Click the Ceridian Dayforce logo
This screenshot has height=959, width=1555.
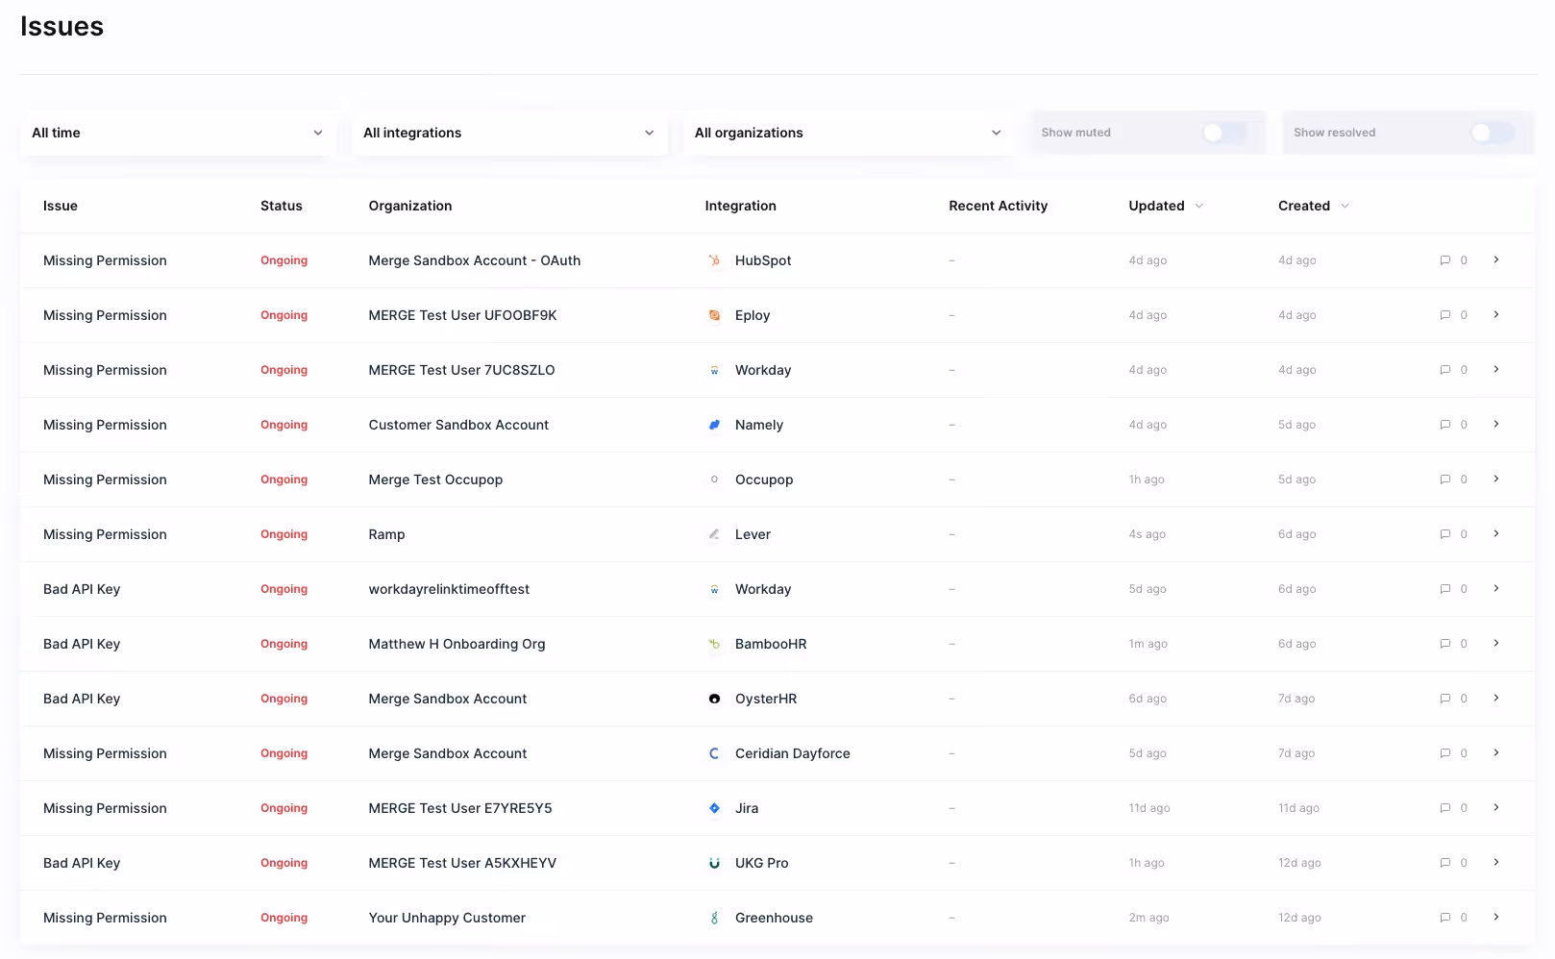[x=714, y=753]
